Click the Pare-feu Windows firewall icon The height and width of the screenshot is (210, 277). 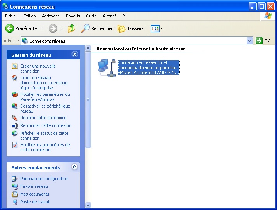(x=15, y=95)
